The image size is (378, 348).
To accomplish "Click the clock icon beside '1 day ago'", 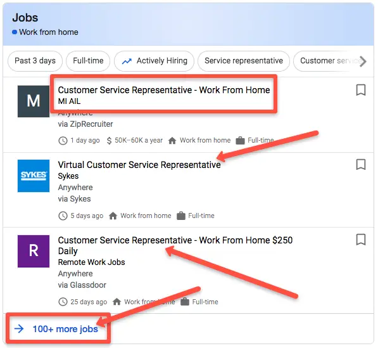I will [63, 141].
